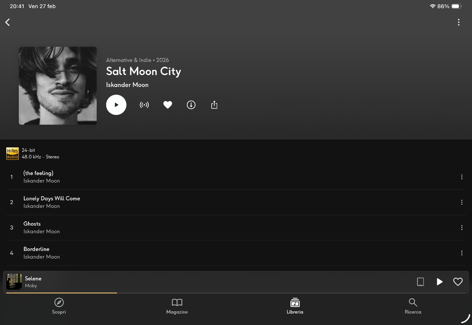Expand options for the Borderline track
Viewport: 472px width, 325px height.
[x=462, y=253]
